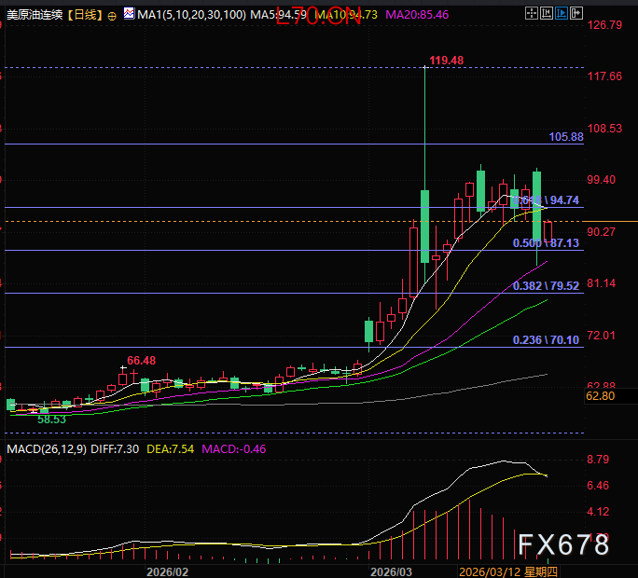Click the exit arrow icon at top right
Screen dimensions: 638x578
pos(576,13)
